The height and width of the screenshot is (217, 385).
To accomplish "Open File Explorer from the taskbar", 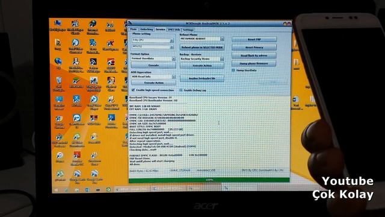I will [77, 190].
